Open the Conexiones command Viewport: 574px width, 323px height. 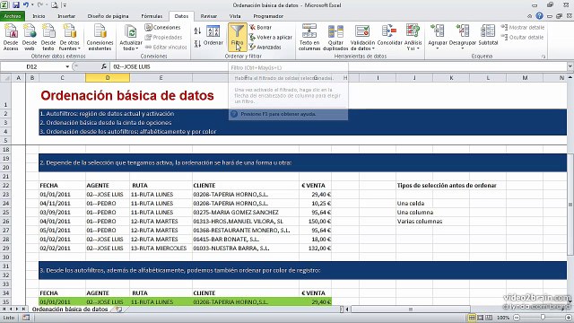tap(163, 28)
